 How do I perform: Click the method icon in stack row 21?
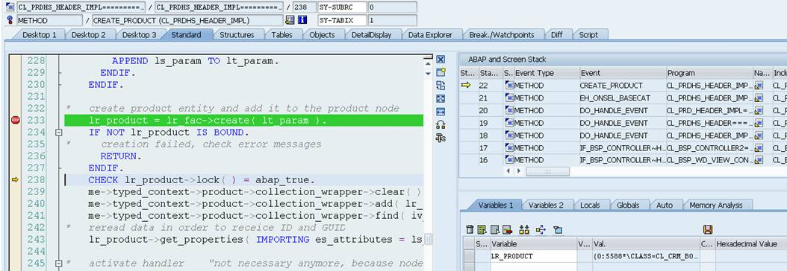point(509,98)
